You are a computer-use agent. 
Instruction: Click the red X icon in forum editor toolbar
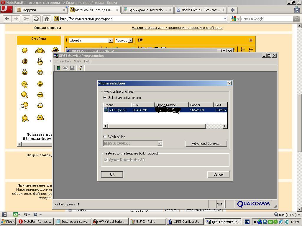251,40
